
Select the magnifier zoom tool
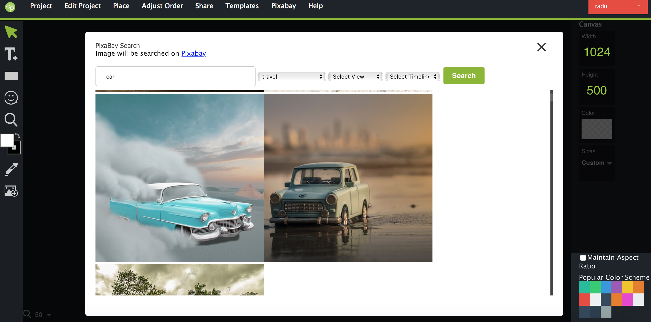click(11, 120)
